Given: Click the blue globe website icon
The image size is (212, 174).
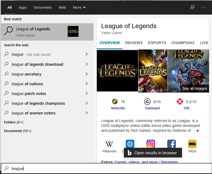Looking at the screenshot, I should [130, 144].
